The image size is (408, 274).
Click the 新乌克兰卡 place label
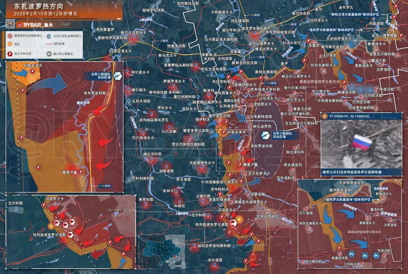(x=167, y=55)
